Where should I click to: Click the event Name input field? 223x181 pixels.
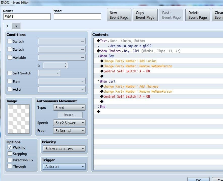click(x=27, y=17)
